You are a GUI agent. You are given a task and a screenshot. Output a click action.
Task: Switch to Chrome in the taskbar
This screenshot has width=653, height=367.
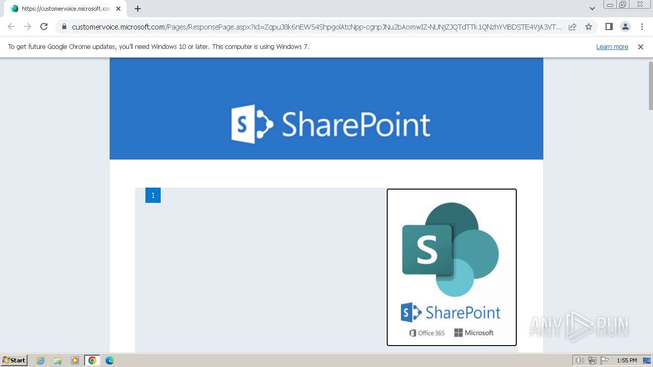(x=92, y=360)
